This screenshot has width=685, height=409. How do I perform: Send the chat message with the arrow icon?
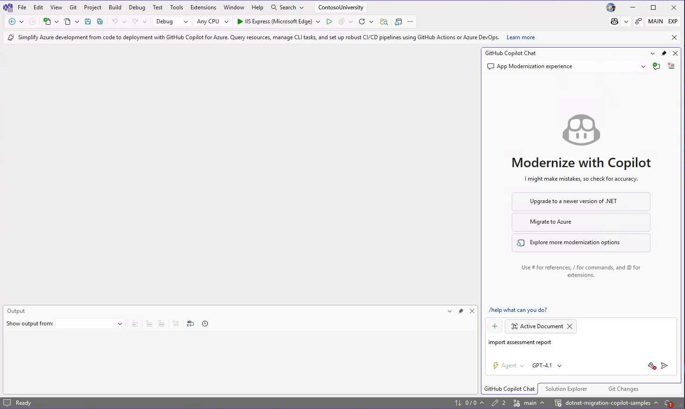pyautogui.click(x=664, y=366)
